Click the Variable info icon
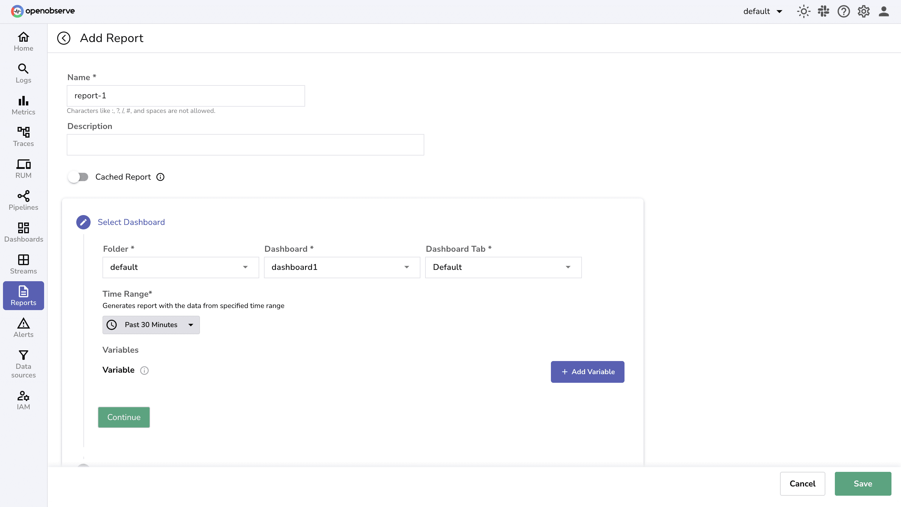 144,370
